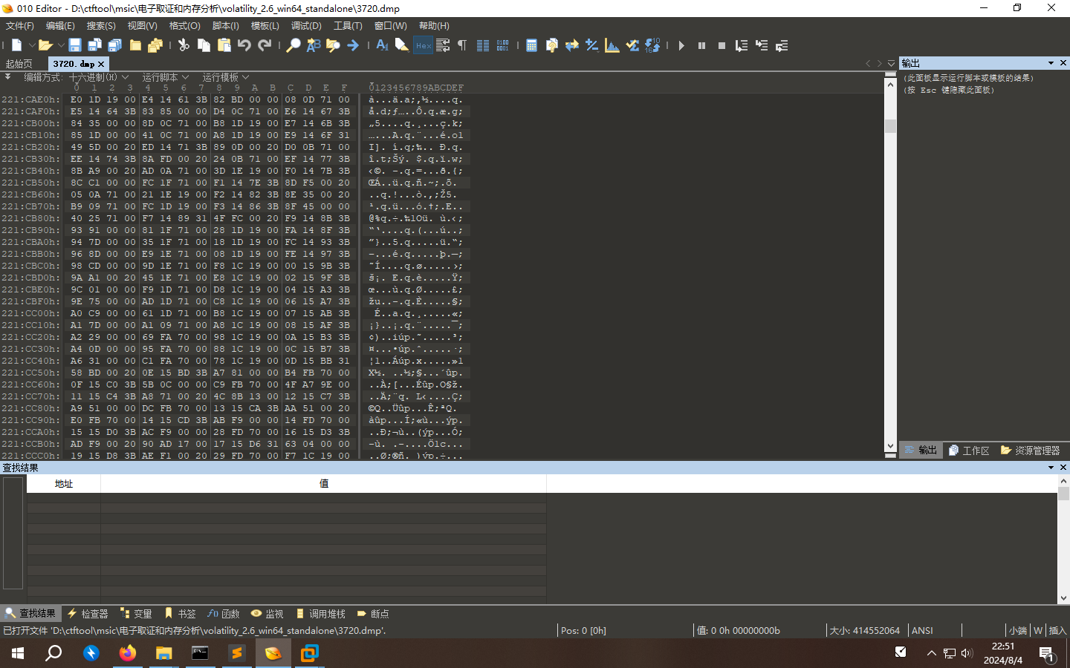This screenshot has height=668, width=1070.
Task: Open the Histogram tool
Action: (612, 45)
